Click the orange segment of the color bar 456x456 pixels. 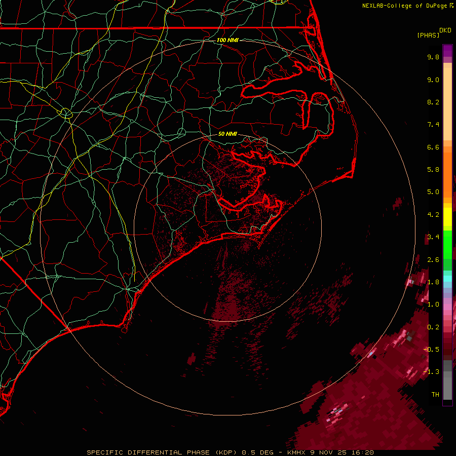447,174
